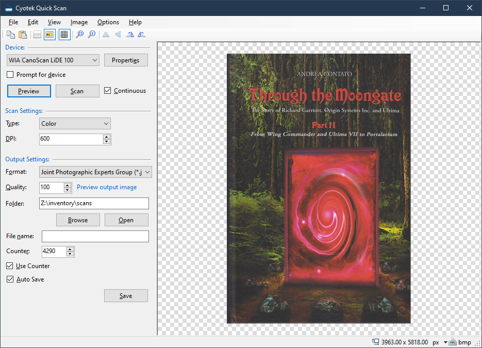Click into the Quality input field
482x348 pixels.
[x=52, y=188]
